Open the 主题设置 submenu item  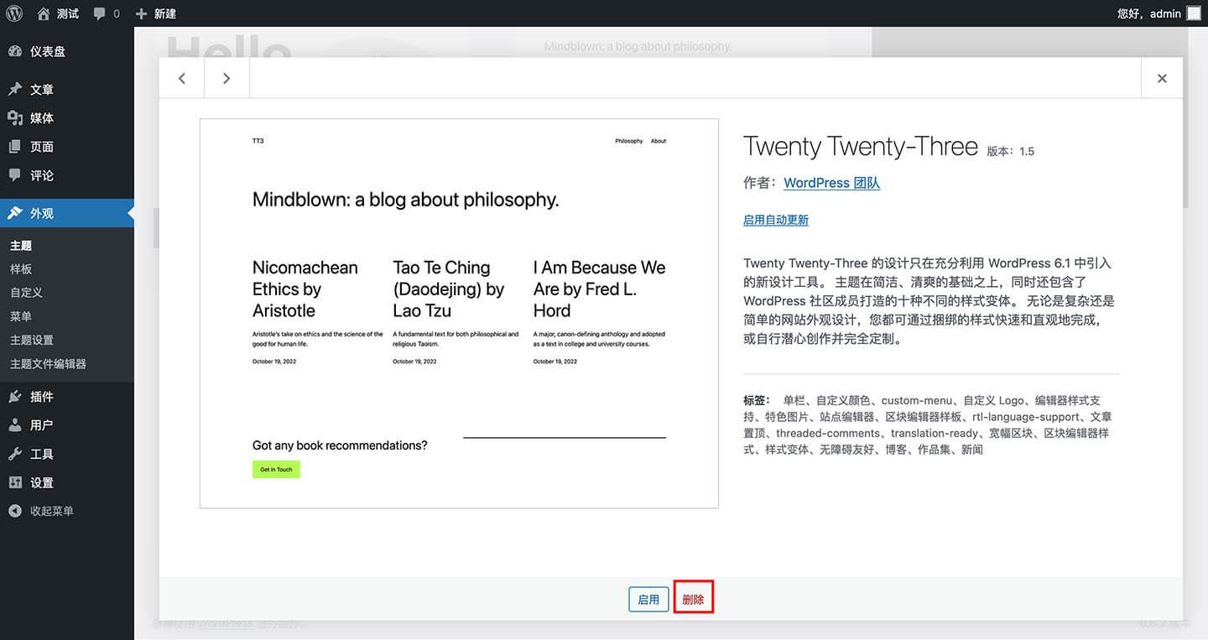[x=32, y=340]
